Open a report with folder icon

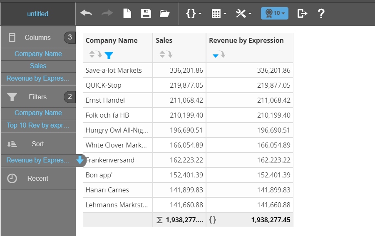pos(164,13)
